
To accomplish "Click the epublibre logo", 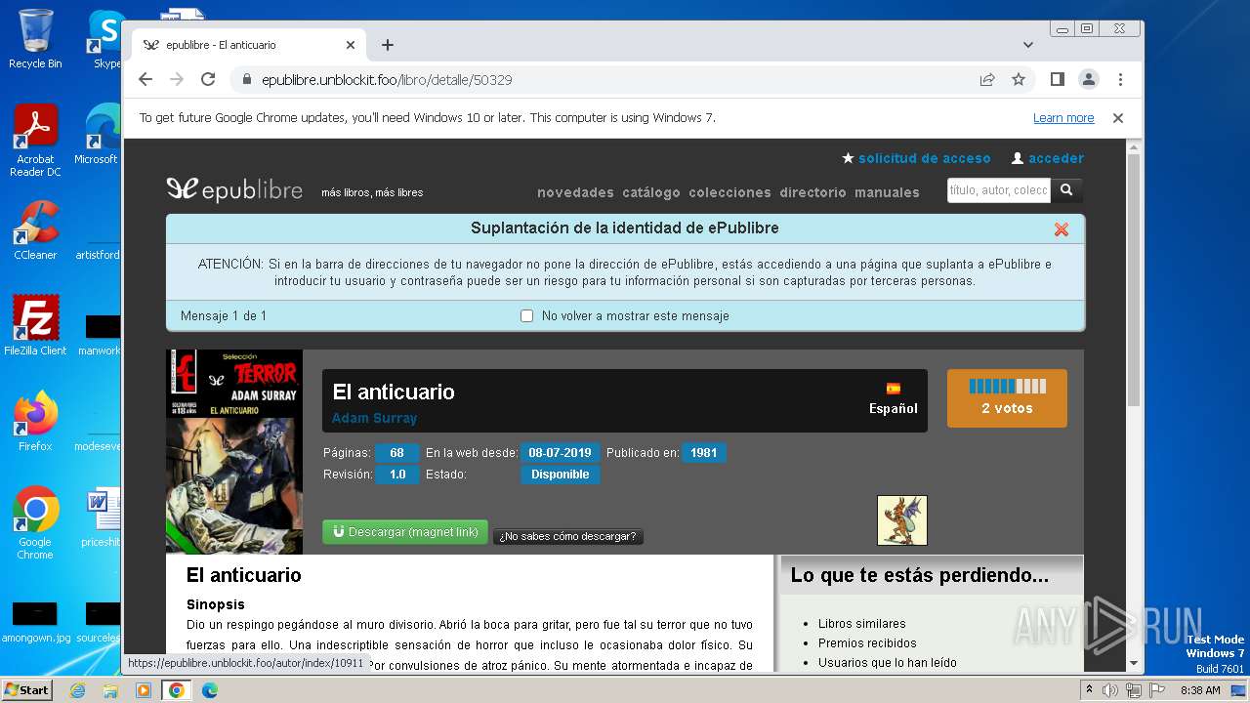I will pyautogui.click(x=234, y=189).
